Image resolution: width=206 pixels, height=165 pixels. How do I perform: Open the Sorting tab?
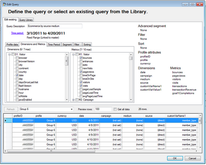tap(87, 45)
